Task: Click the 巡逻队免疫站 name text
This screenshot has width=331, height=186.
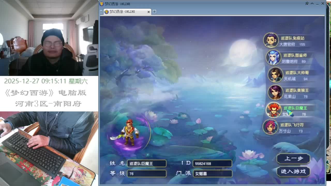Action: 292,38
